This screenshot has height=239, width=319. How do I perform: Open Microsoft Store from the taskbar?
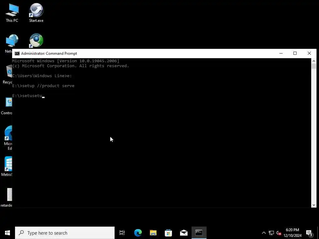pos(168,233)
